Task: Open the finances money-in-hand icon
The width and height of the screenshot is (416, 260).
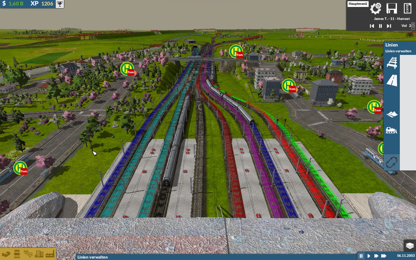Action: click(6, 254)
